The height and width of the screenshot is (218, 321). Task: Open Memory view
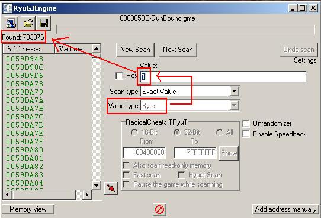28,209
